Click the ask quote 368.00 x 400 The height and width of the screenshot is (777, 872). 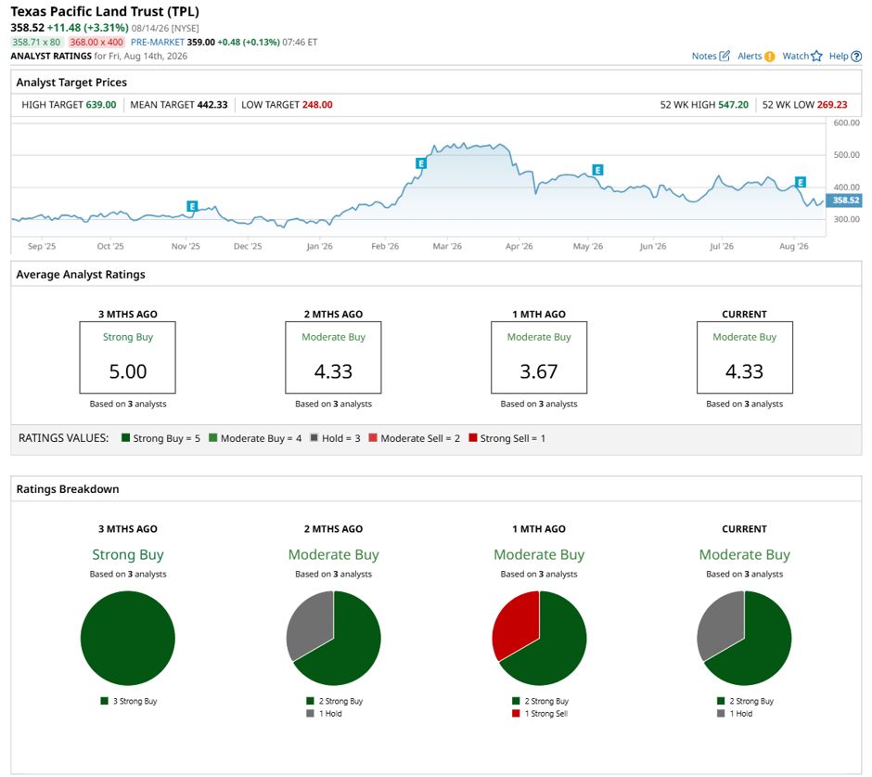click(96, 42)
